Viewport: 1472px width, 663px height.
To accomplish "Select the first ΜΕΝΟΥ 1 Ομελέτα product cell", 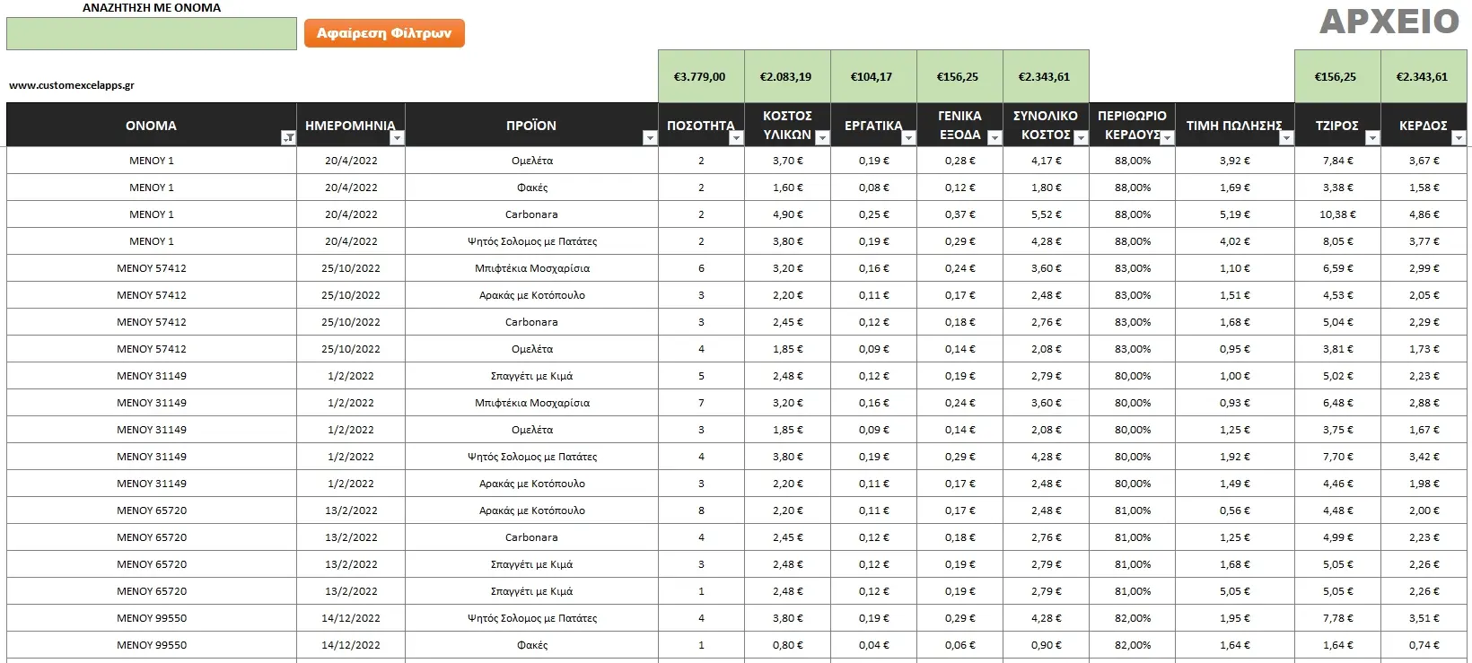I will click(531, 161).
